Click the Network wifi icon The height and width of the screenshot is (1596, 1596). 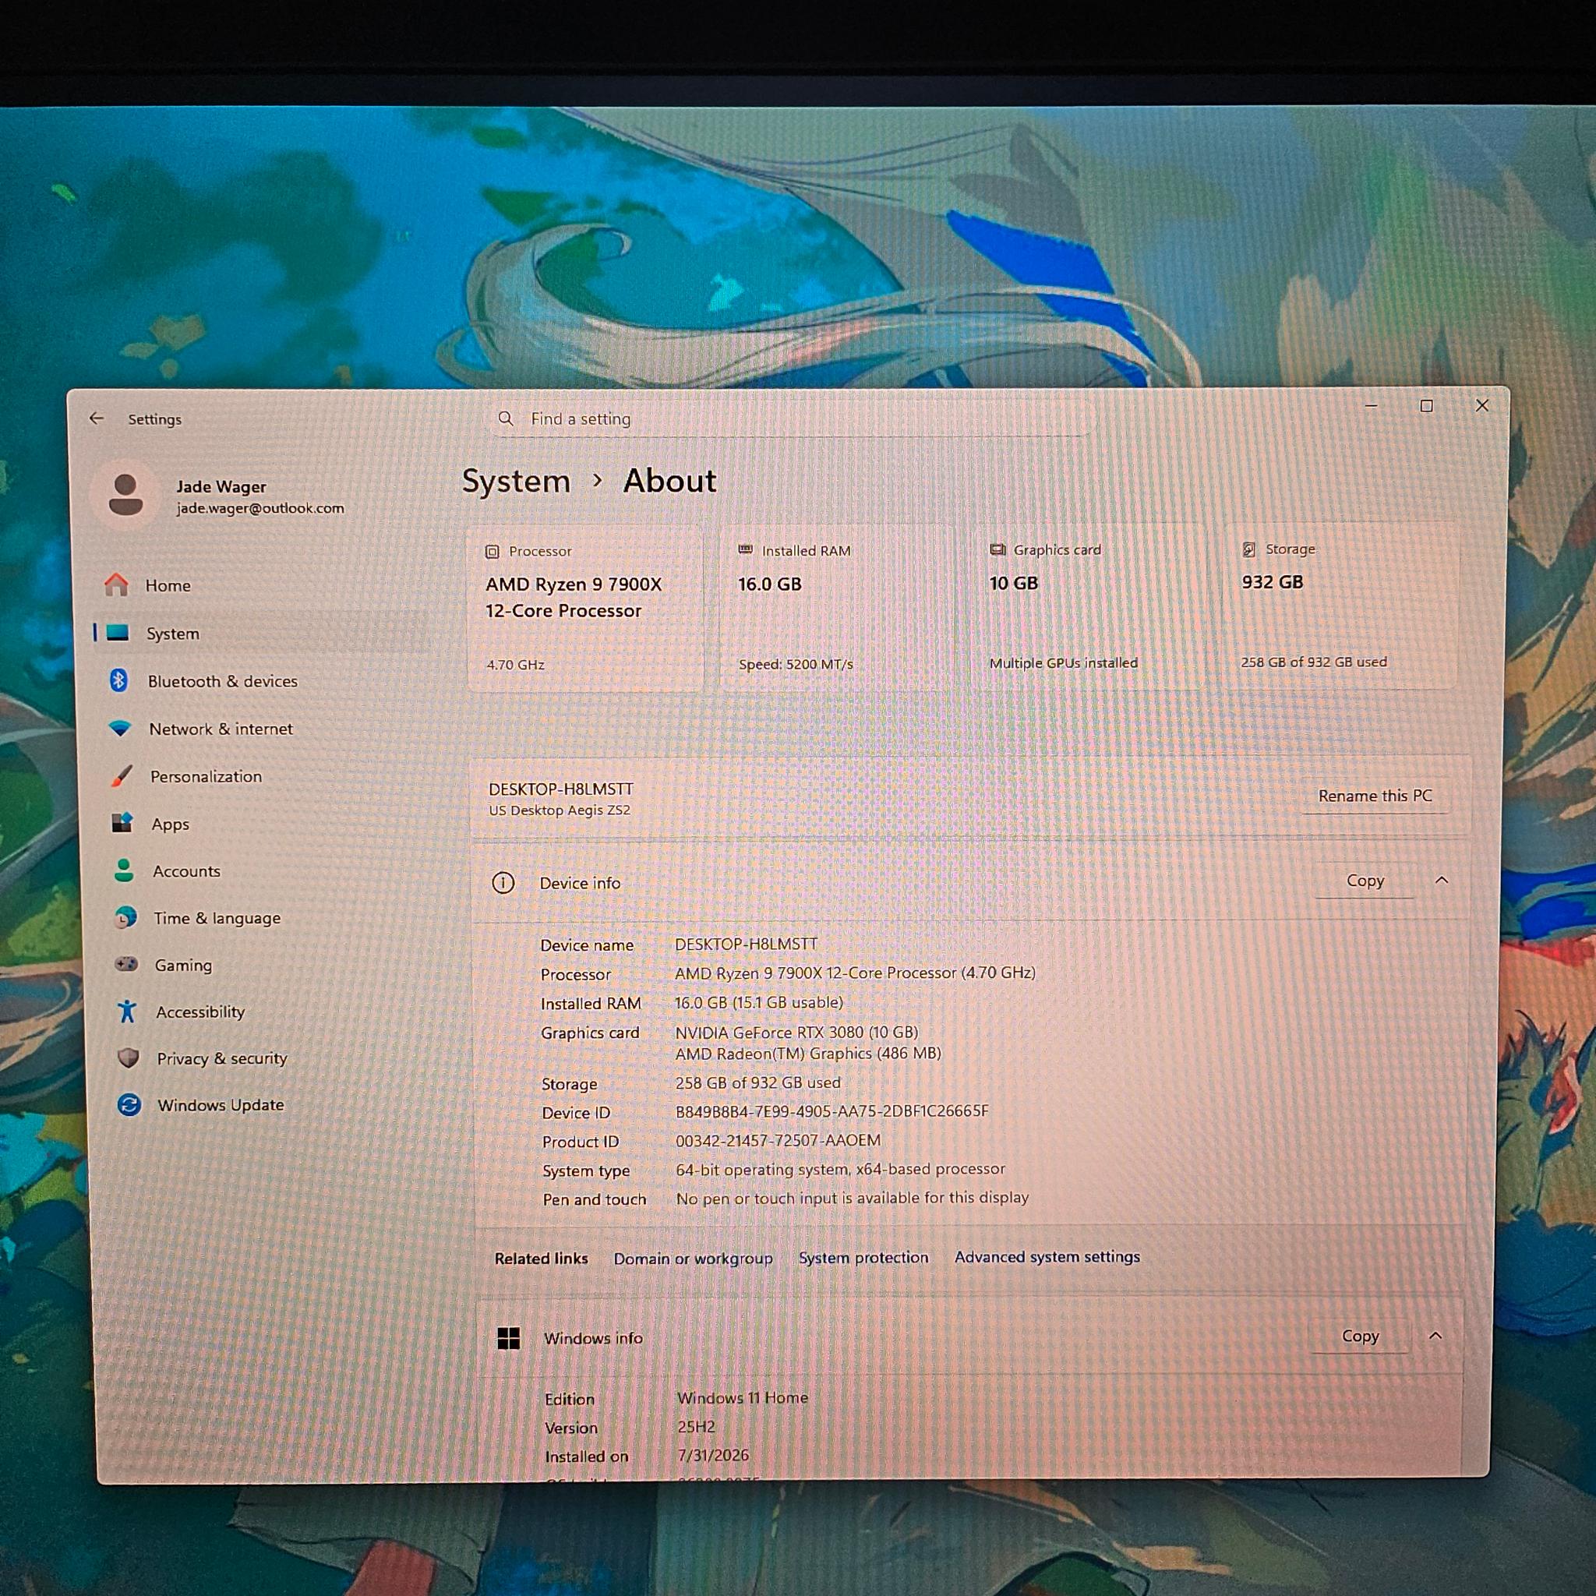coord(120,728)
